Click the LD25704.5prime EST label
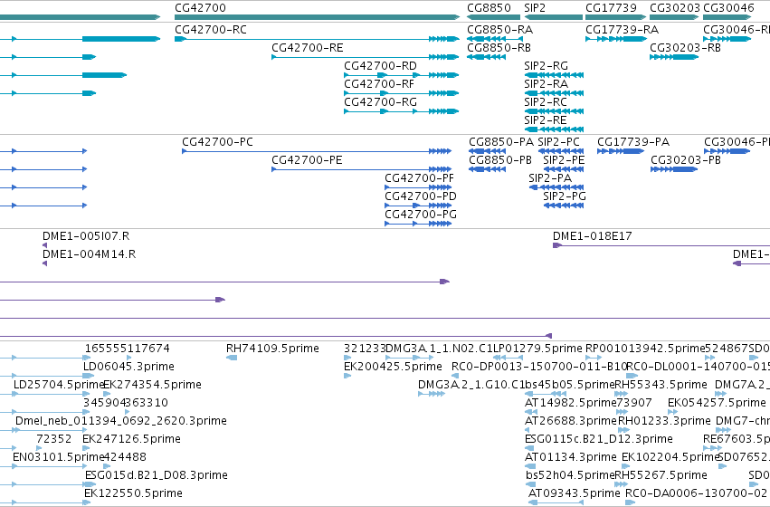 pyautogui.click(x=59, y=385)
